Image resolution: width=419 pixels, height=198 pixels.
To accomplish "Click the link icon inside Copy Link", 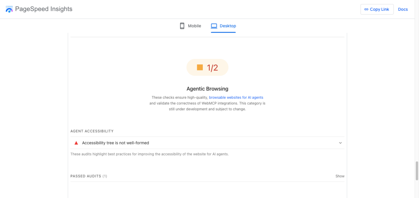I will point(366,9).
